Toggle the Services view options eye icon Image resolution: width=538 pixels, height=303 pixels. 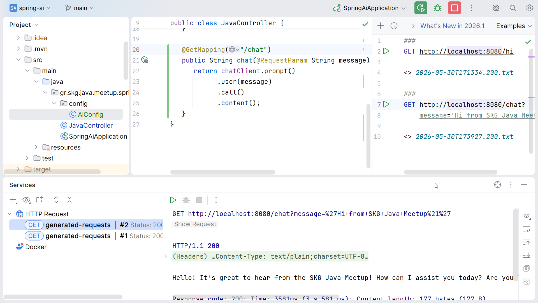(26, 200)
